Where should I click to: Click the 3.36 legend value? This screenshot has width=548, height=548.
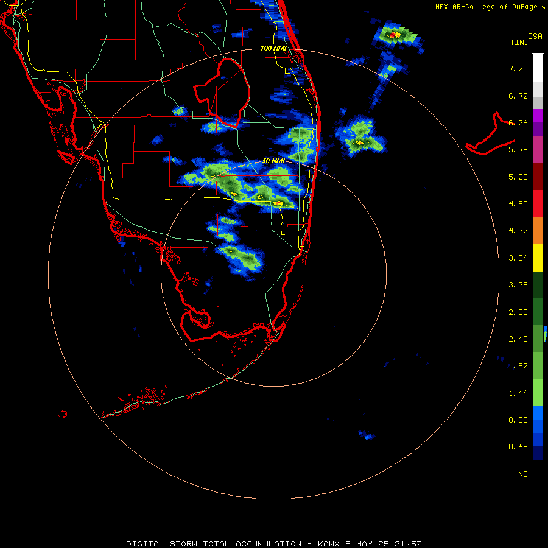tap(518, 285)
